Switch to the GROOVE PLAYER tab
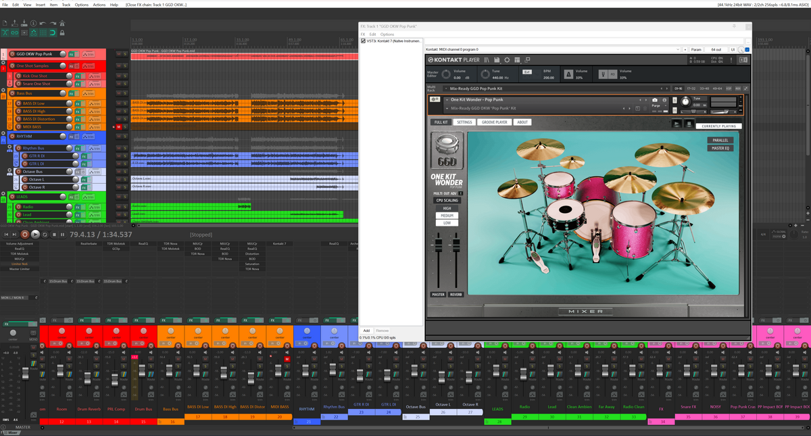The height and width of the screenshot is (436, 811). [x=494, y=122]
